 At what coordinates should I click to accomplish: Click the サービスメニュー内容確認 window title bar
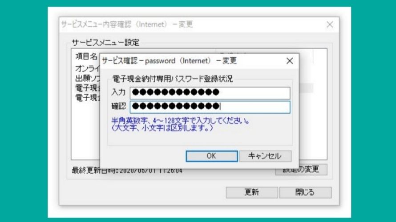192,24
